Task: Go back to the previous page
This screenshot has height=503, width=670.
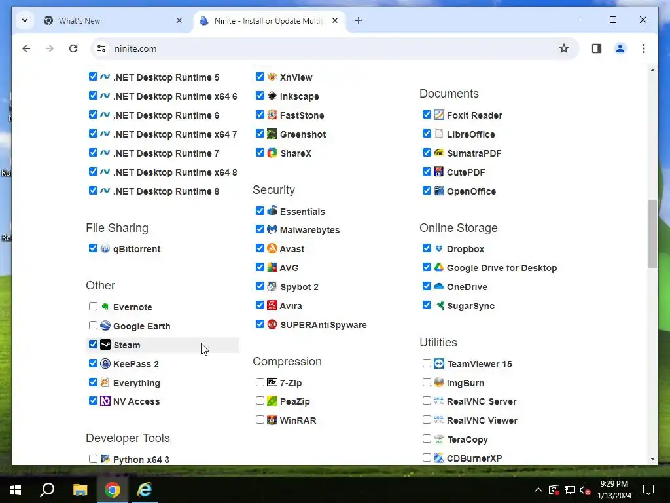Action: pyautogui.click(x=26, y=48)
